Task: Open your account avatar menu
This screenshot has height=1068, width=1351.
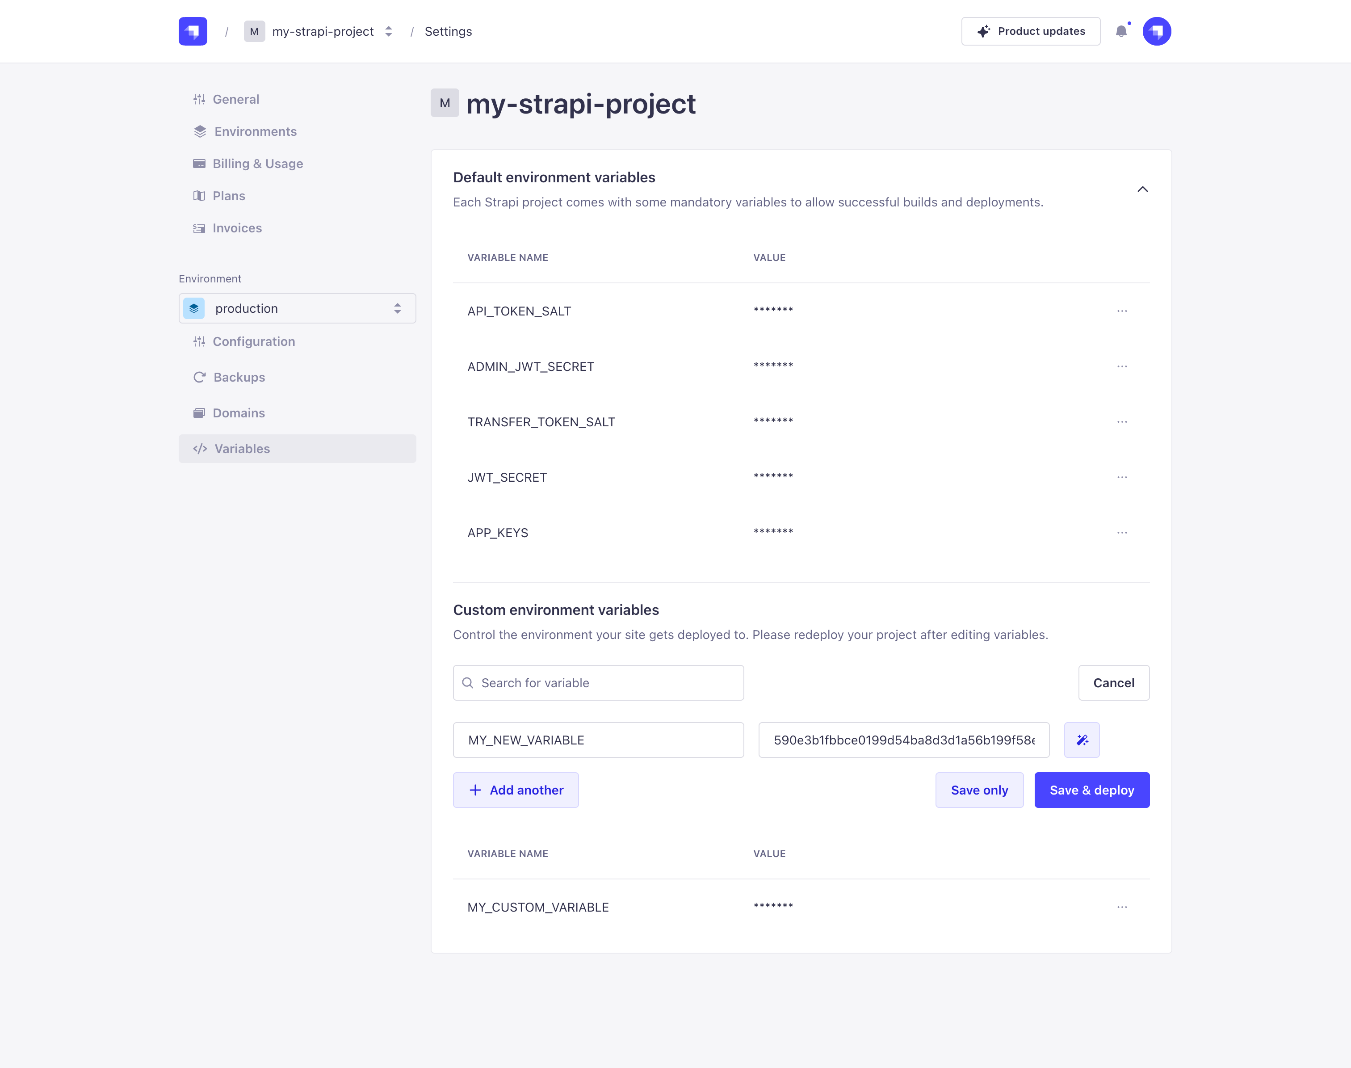Action: click(1157, 31)
